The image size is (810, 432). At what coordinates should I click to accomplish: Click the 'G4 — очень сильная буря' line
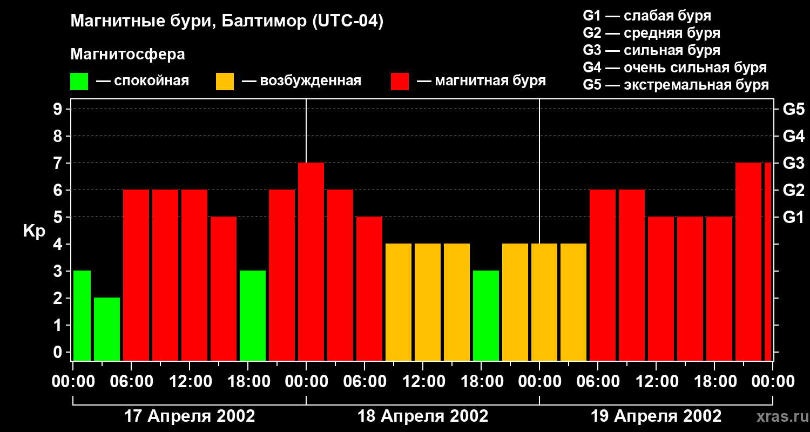pyautogui.click(x=674, y=67)
